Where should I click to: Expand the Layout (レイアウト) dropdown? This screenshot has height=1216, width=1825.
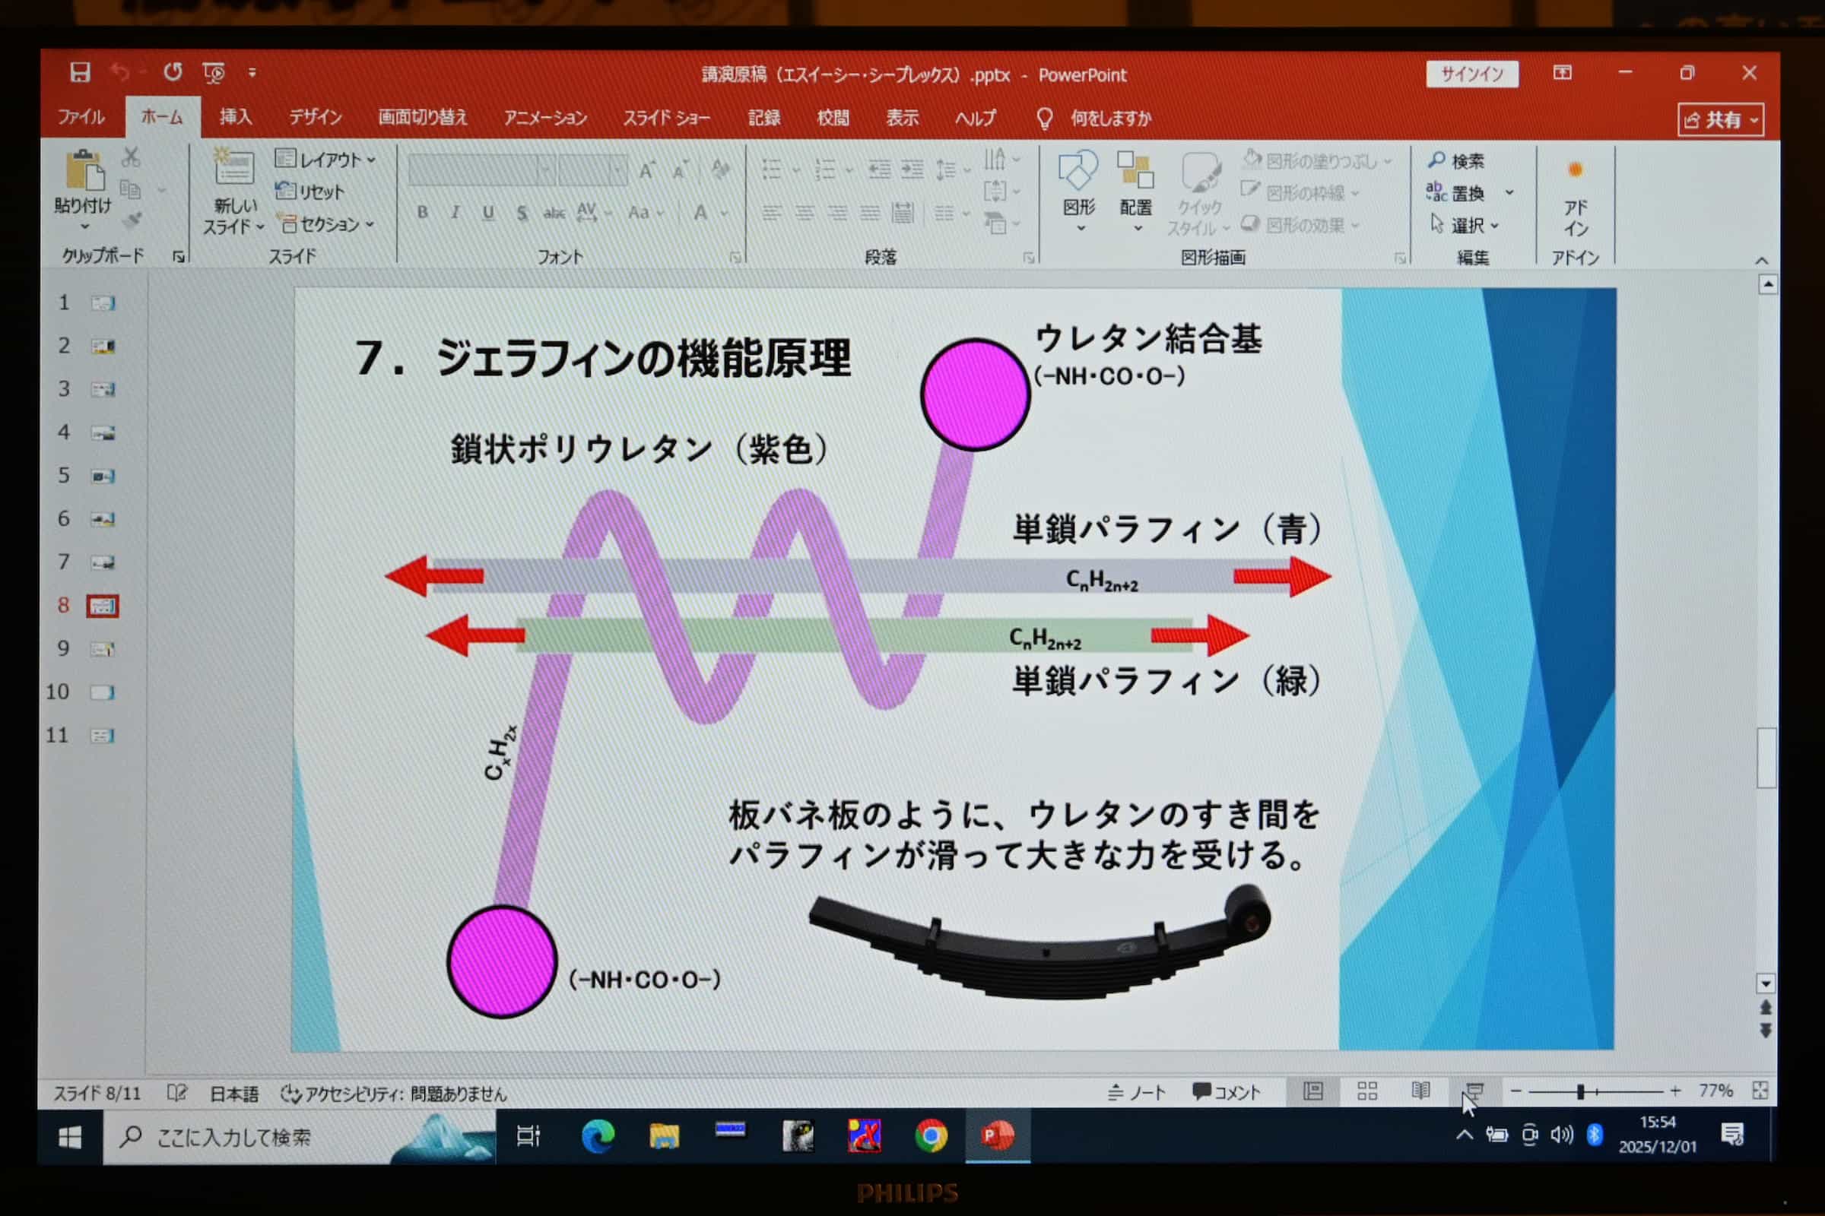pos(326,160)
